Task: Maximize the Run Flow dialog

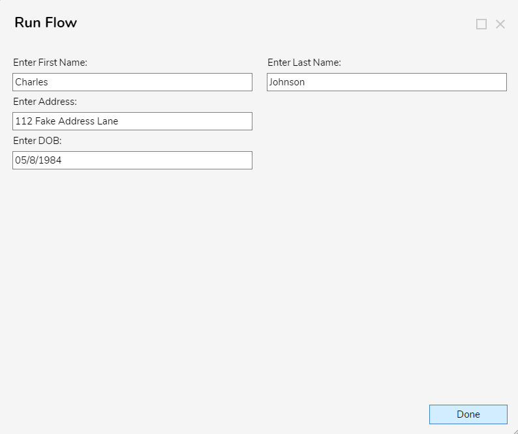Action: [481, 24]
